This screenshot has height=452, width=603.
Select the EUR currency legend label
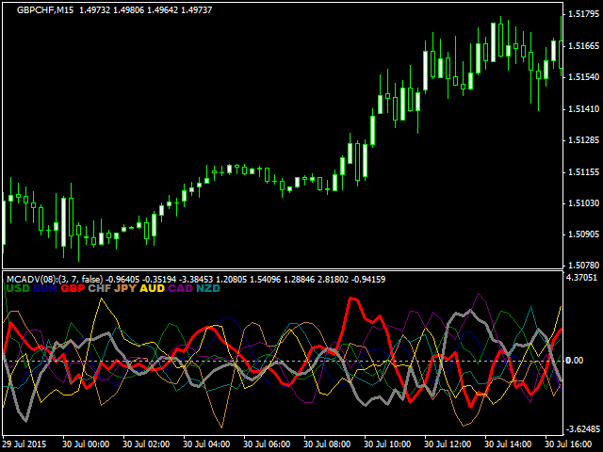coord(44,288)
